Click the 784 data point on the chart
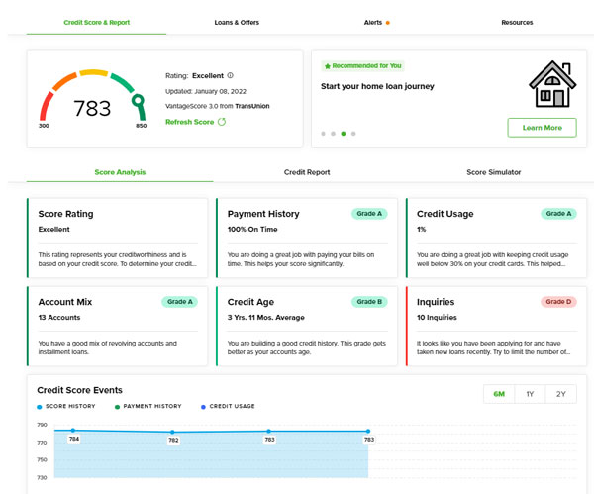The height and width of the screenshot is (494, 594). point(72,431)
